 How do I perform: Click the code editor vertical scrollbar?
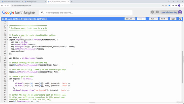(x=182, y=67)
